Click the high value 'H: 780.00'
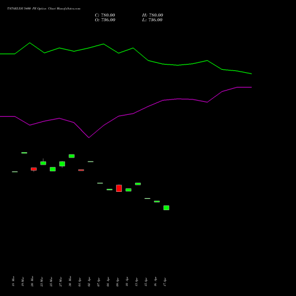The image size is (296, 296). point(153,15)
